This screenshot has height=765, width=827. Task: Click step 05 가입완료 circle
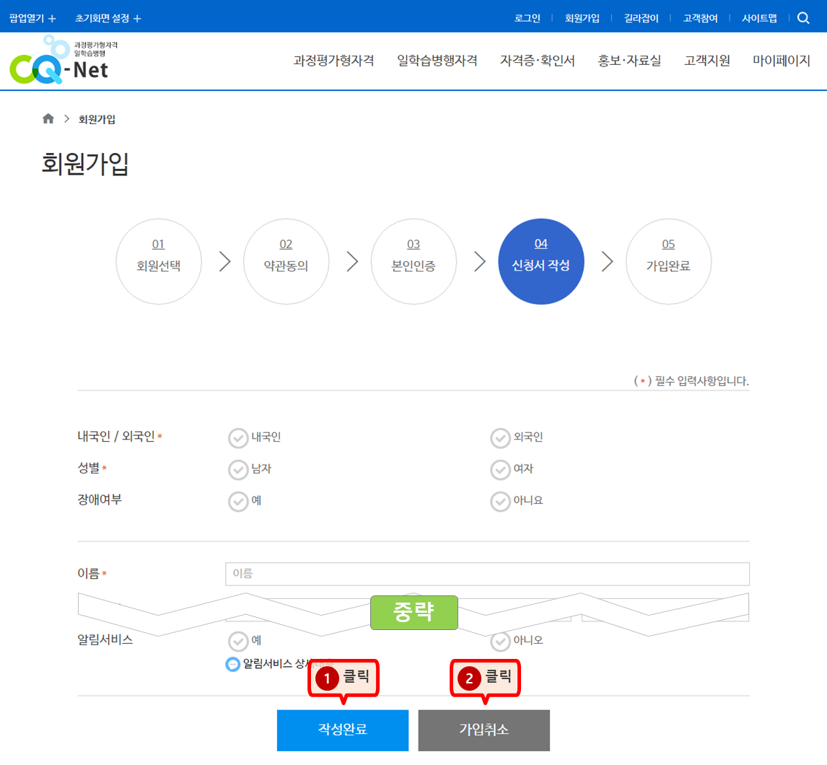(x=669, y=262)
